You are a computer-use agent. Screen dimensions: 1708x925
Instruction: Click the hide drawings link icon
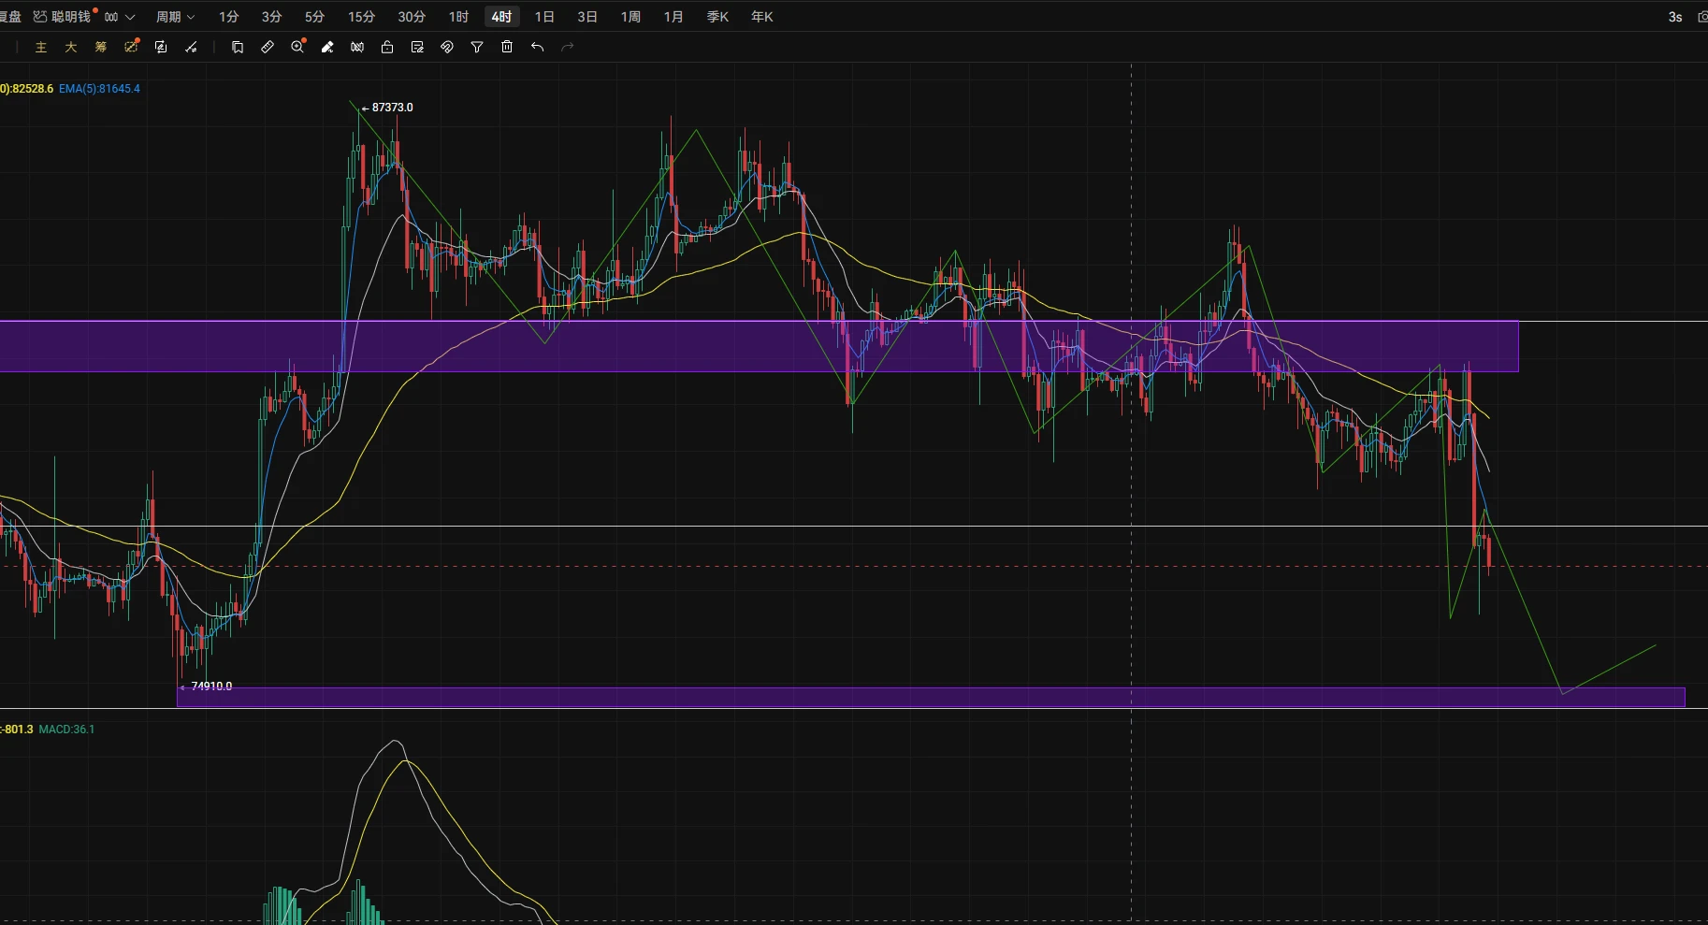(447, 47)
